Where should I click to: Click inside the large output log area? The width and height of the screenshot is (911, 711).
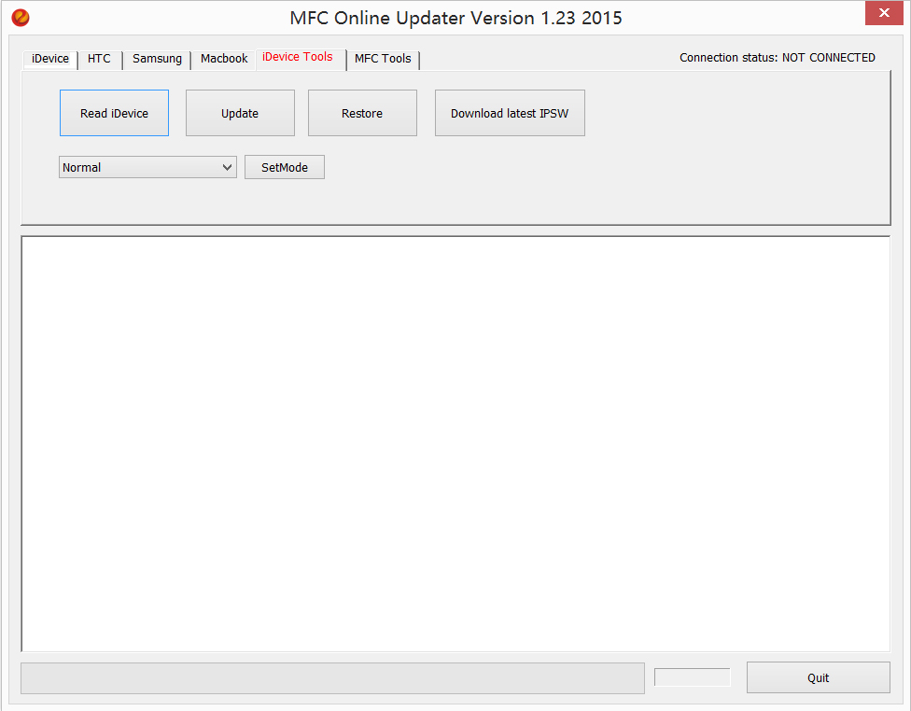coord(455,443)
